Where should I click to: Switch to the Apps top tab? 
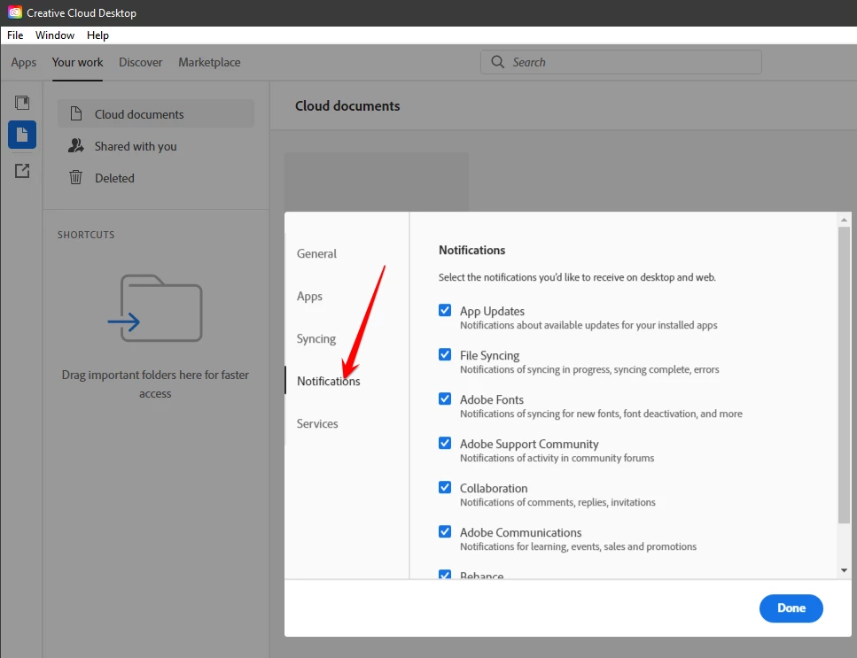pos(24,62)
